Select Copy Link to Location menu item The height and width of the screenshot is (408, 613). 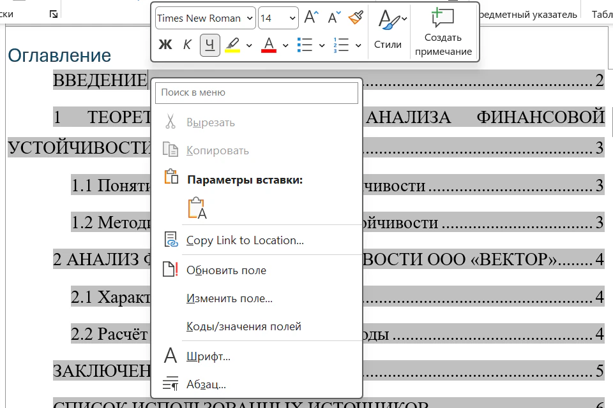click(x=257, y=240)
